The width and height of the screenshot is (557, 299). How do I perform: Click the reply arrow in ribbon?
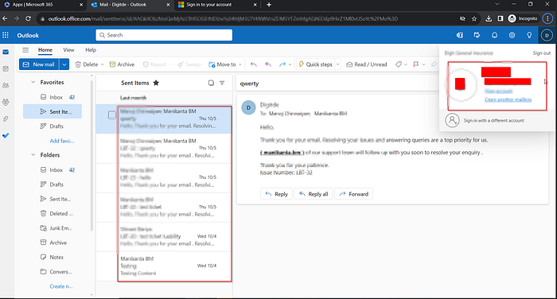click(254, 64)
